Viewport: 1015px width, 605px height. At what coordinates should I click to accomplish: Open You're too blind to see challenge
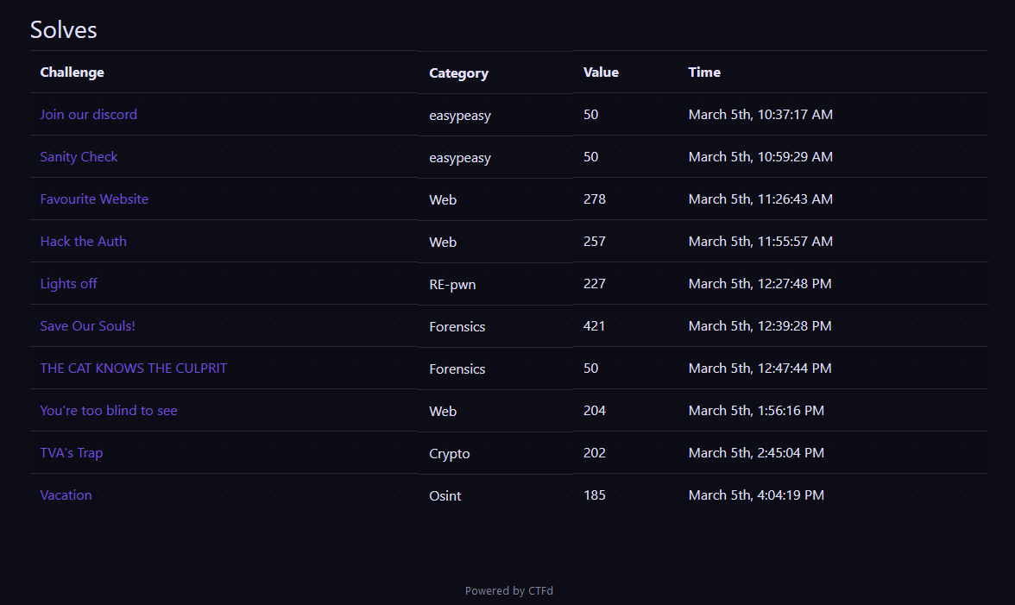click(x=109, y=410)
